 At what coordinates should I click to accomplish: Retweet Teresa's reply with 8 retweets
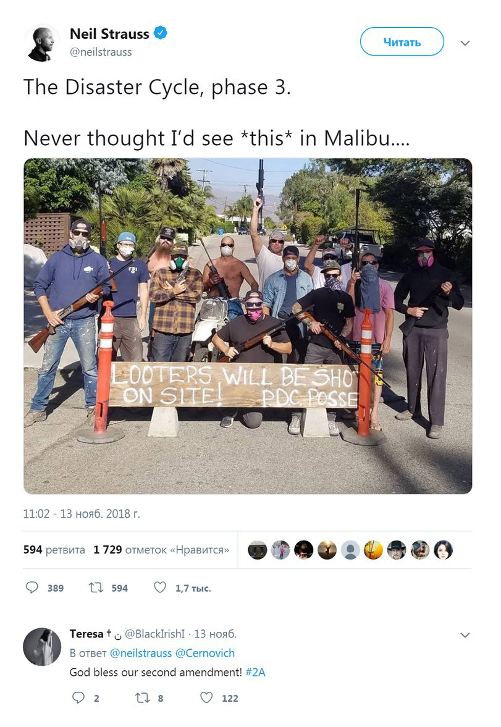142,698
